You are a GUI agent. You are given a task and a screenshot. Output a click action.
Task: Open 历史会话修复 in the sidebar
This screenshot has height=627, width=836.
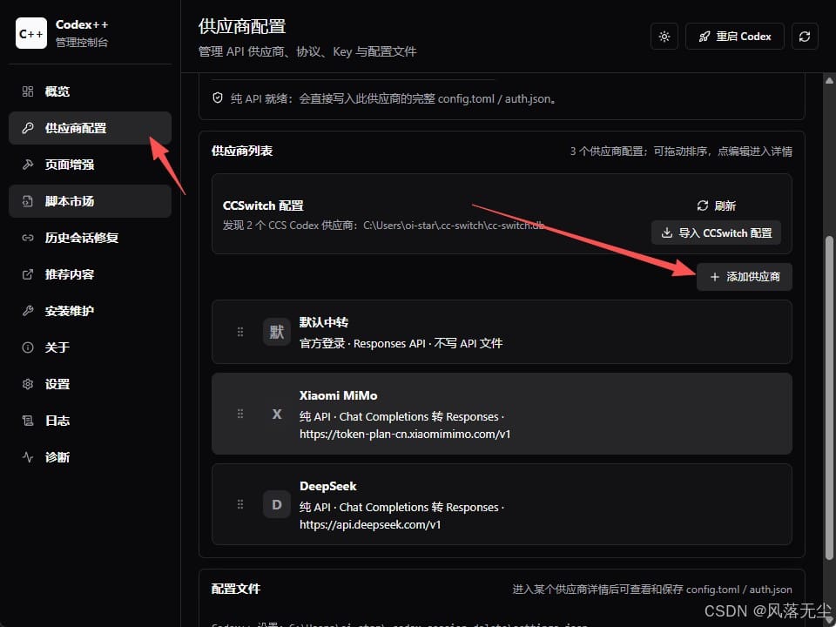[x=90, y=238]
